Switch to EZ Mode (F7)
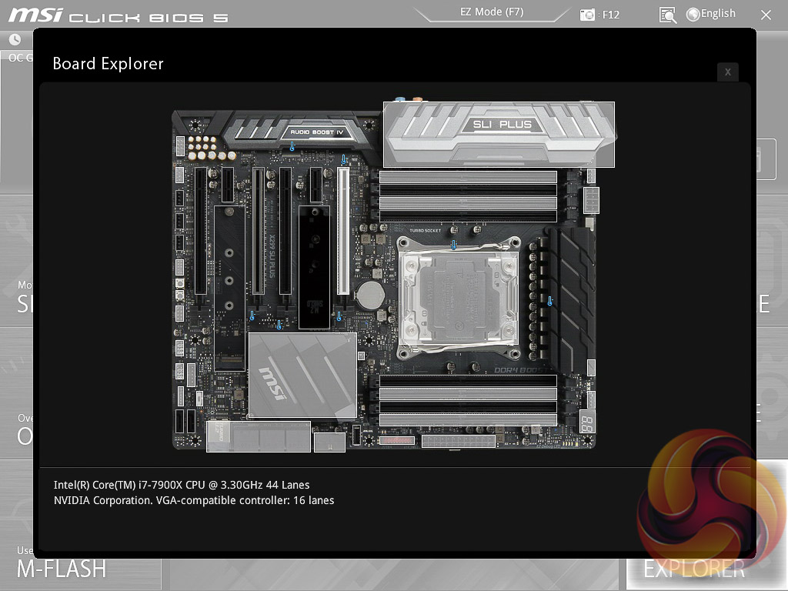788x591 pixels. coord(492,12)
